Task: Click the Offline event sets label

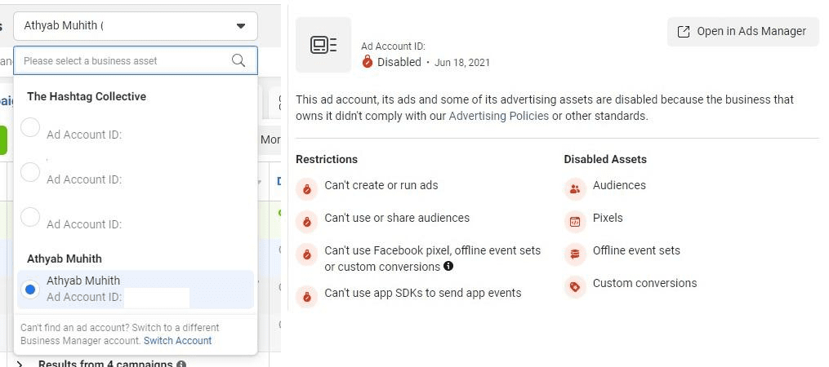Action: coord(636,250)
